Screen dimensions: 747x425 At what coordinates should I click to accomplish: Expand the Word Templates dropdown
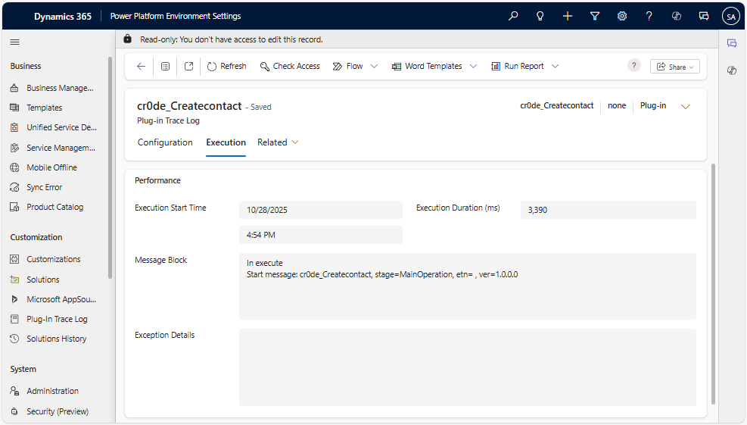click(x=473, y=67)
